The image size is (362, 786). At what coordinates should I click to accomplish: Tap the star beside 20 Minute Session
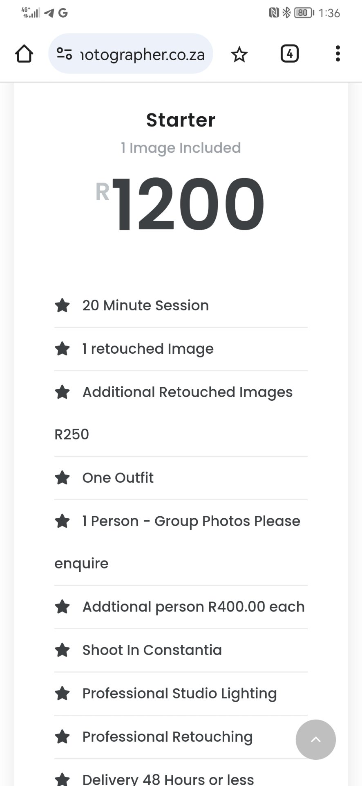point(63,305)
